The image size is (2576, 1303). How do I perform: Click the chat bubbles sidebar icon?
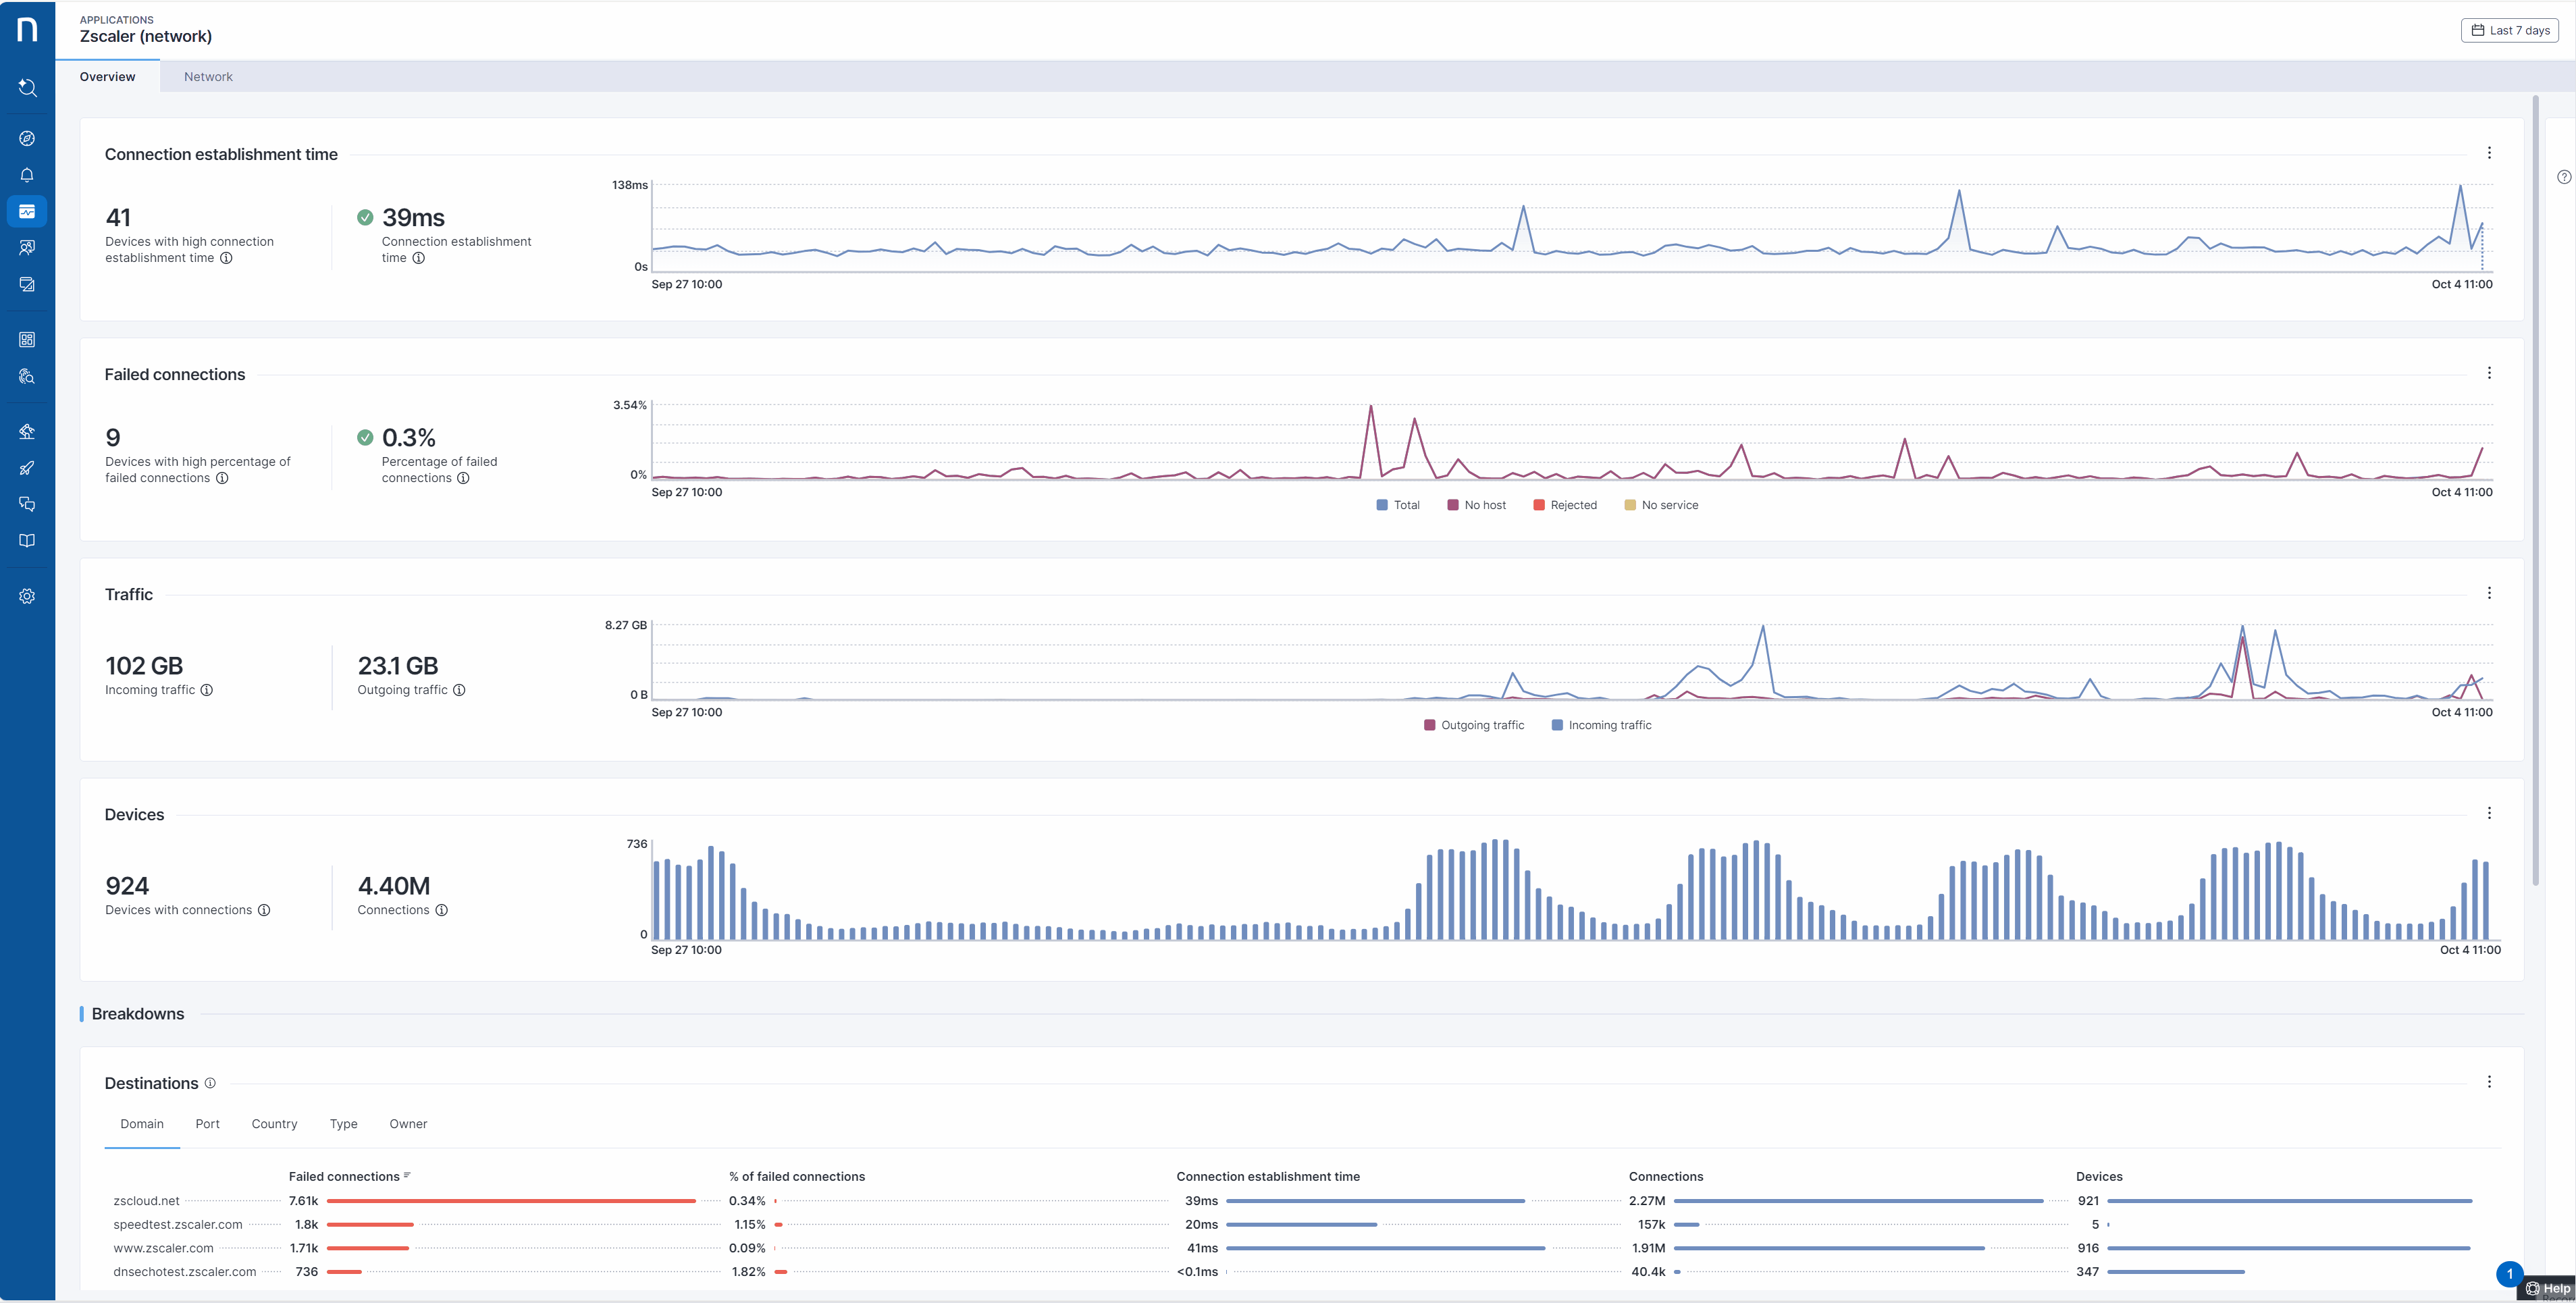click(27, 504)
